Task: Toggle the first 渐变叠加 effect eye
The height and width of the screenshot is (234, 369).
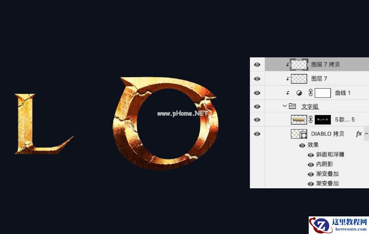Action: point(311,174)
